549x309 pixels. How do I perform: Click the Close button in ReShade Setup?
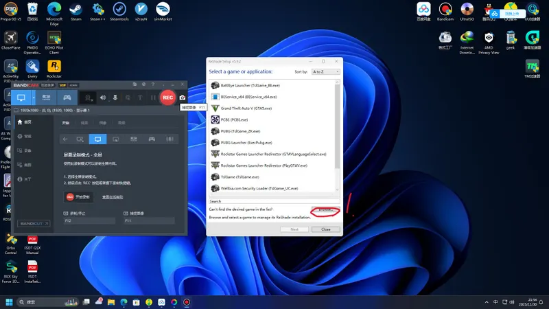[326, 229]
